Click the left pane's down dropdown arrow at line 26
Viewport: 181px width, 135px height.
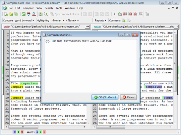88,123
